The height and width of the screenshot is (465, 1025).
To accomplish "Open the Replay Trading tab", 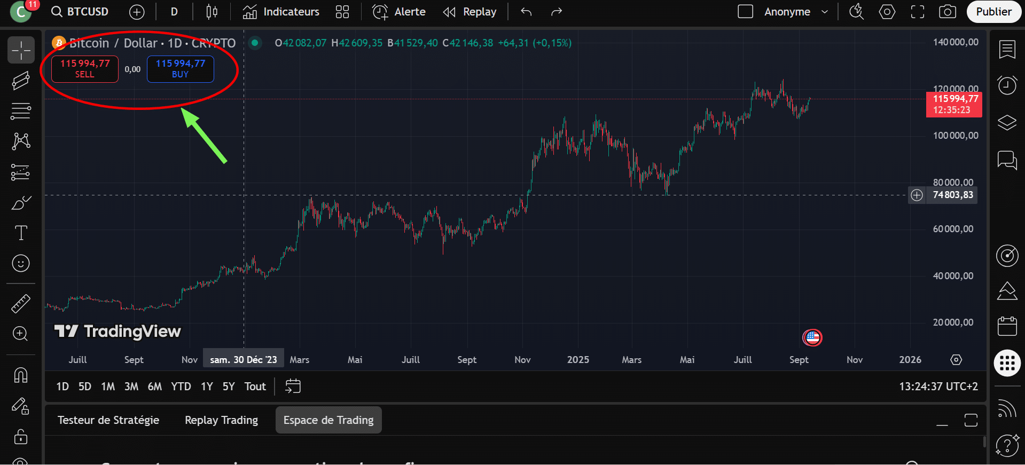I will click(221, 420).
